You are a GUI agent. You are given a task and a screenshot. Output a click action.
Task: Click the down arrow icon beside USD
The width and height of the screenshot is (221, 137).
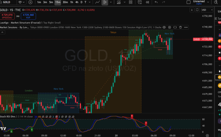pyautogui.click(x=192, y=10)
